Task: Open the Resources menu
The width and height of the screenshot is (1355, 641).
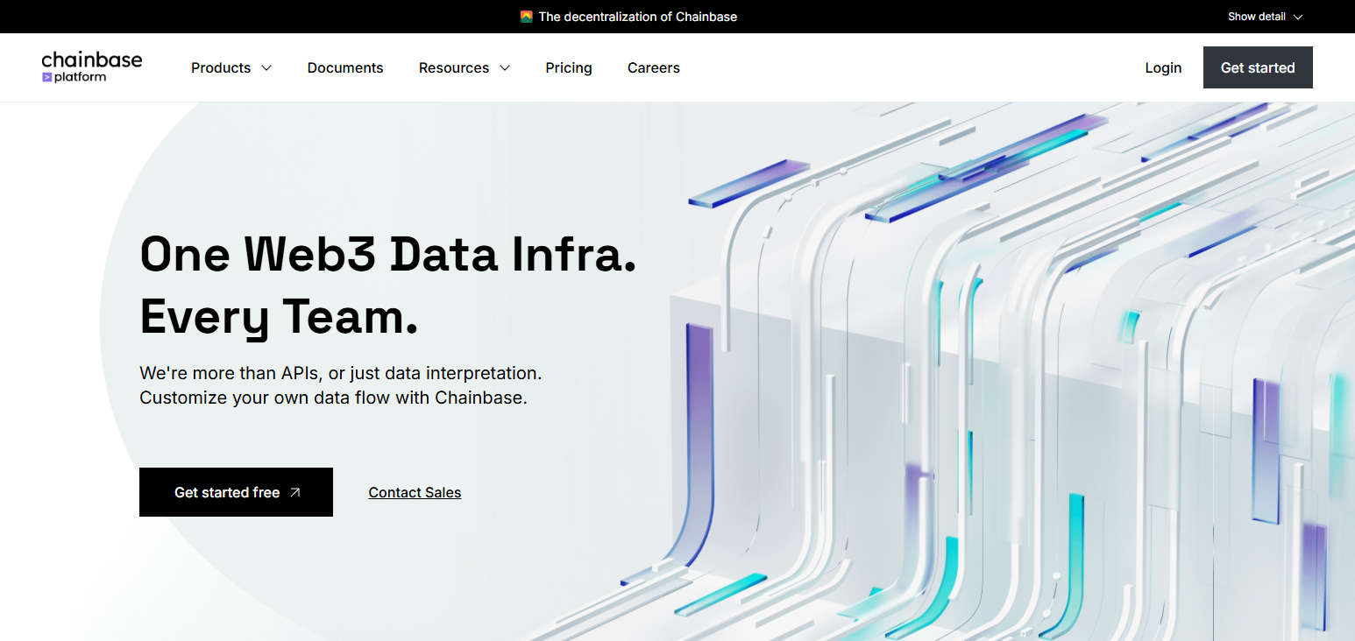Action: [x=465, y=67]
